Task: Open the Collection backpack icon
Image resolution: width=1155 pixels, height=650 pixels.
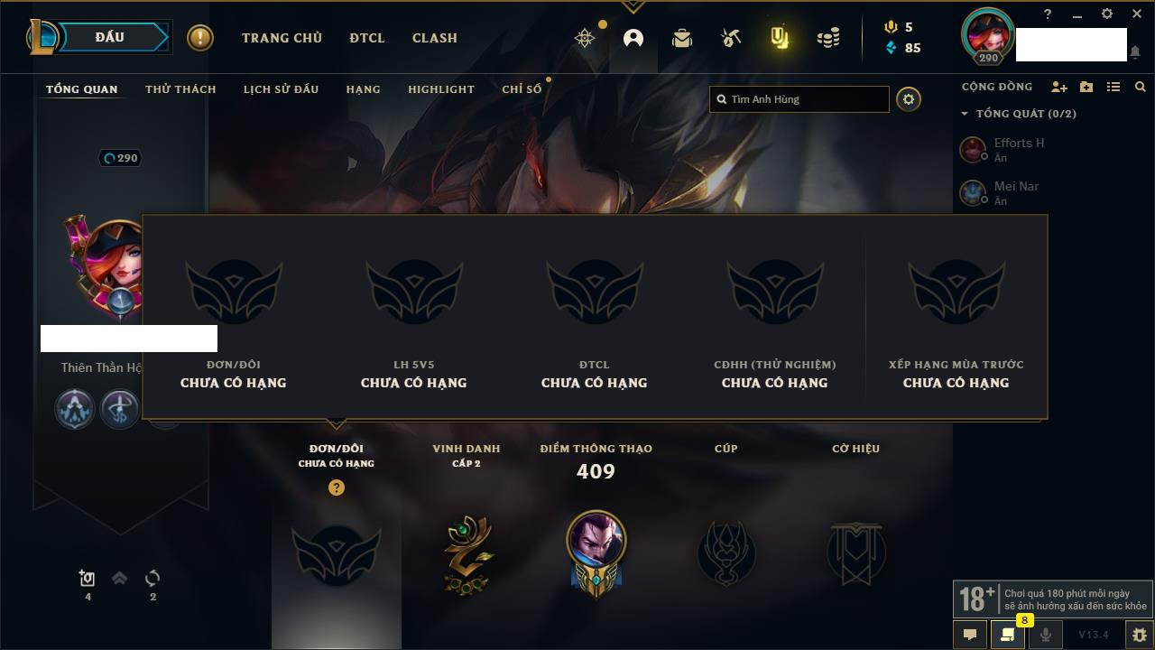Action: point(682,38)
